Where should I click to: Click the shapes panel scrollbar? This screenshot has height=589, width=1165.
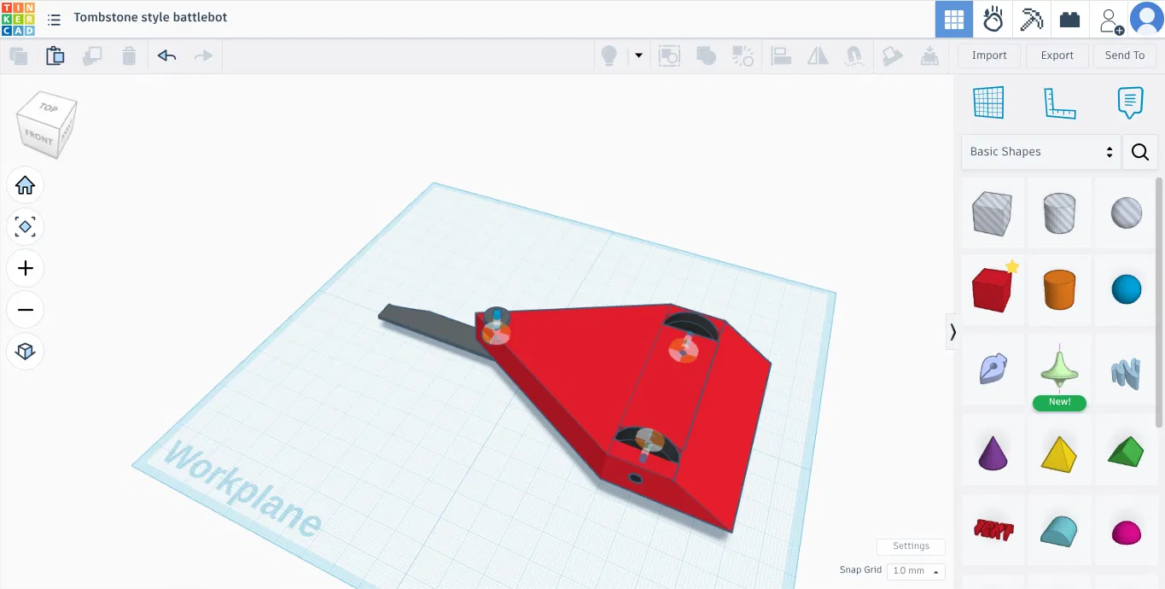click(x=1159, y=302)
